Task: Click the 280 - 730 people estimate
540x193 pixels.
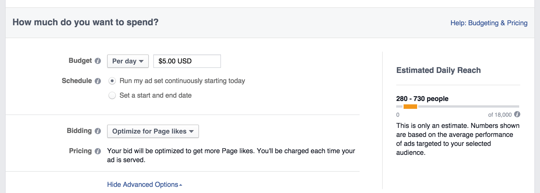Action: point(422,99)
